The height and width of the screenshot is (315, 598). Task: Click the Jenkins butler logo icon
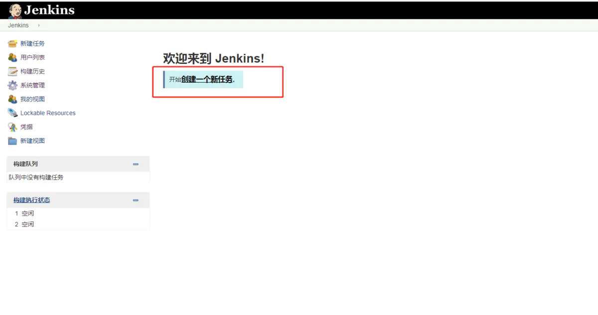(15, 10)
